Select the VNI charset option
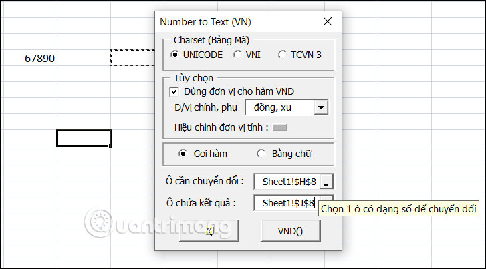The width and height of the screenshot is (486, 269). 238,55
